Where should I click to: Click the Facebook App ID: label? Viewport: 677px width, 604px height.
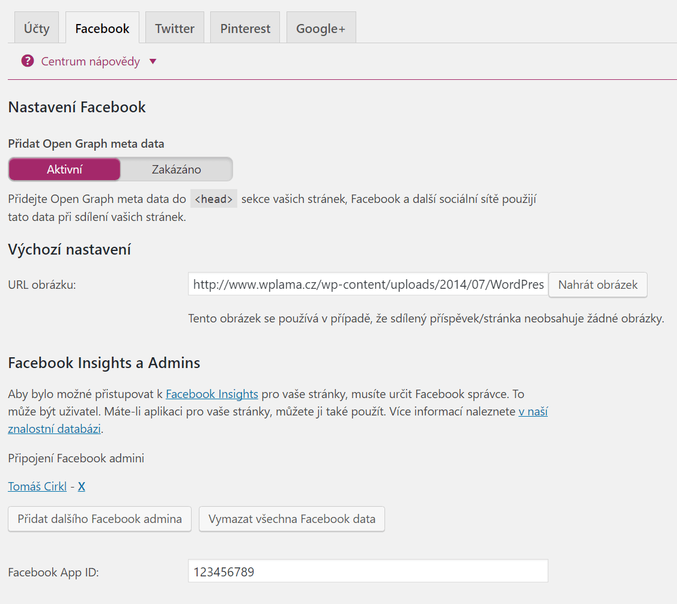(53, 573)
